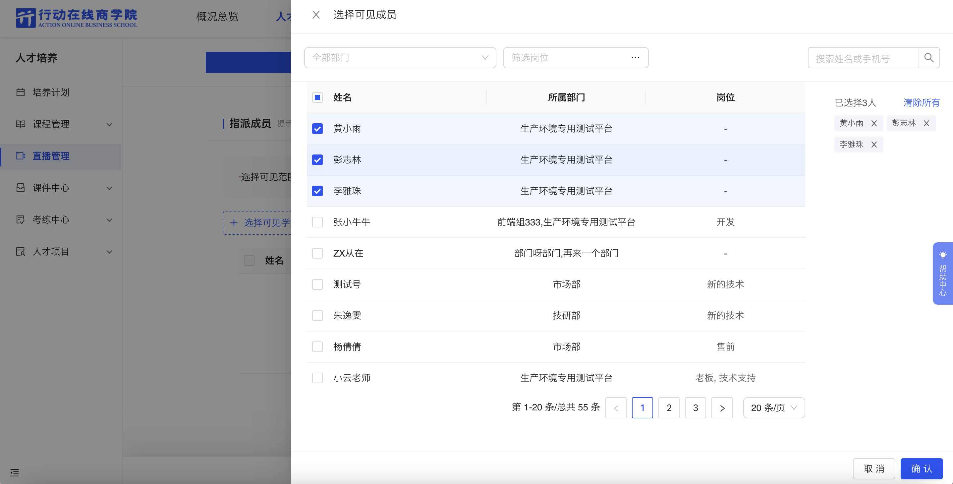Open the 筛选岗位 selector
Viewport: 953px width, 484px height.
click(575, 58)
